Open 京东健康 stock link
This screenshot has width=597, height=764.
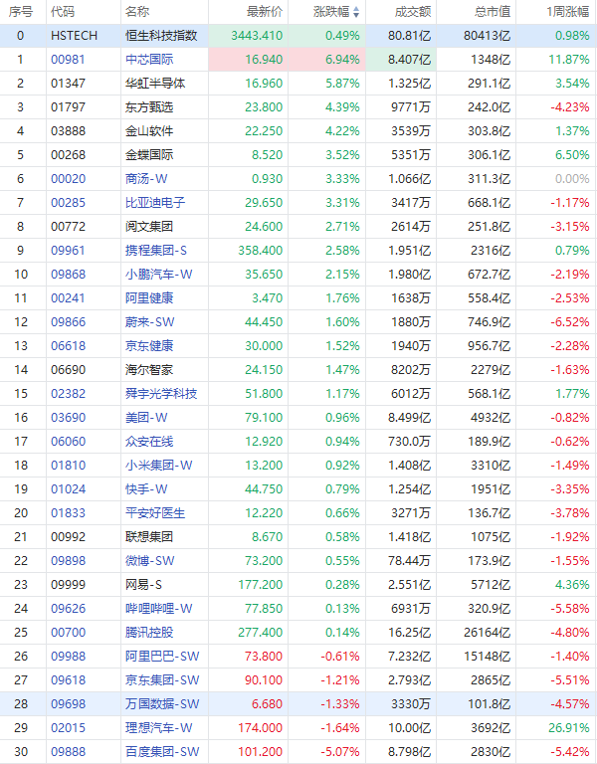click(149, 346)
